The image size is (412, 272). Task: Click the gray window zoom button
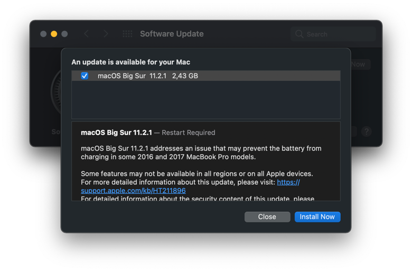pos(64,34)
